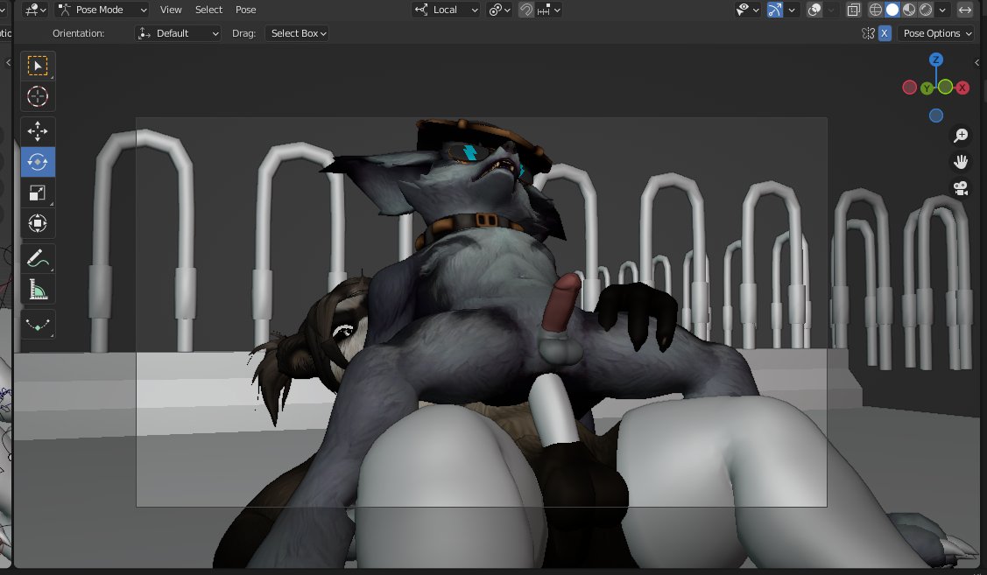Screen dimensions: 987x575
Task: Click the blue Z axis gizmo circle
Action: click(936, 60)
